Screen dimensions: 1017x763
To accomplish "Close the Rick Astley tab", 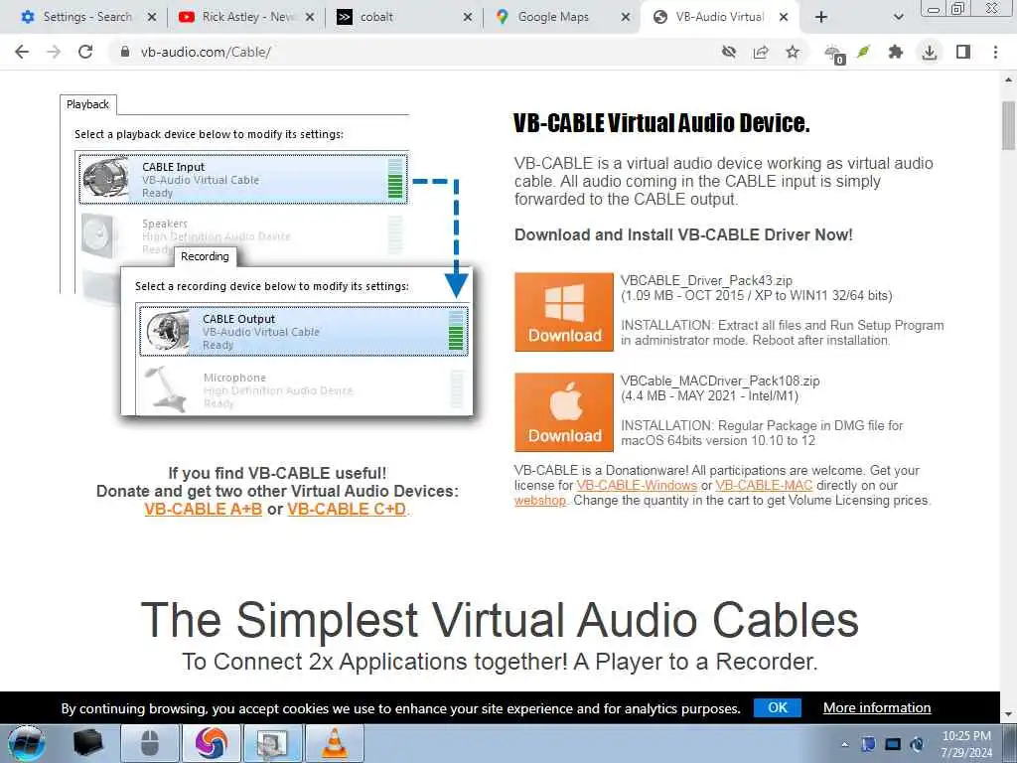I will 310,17.
